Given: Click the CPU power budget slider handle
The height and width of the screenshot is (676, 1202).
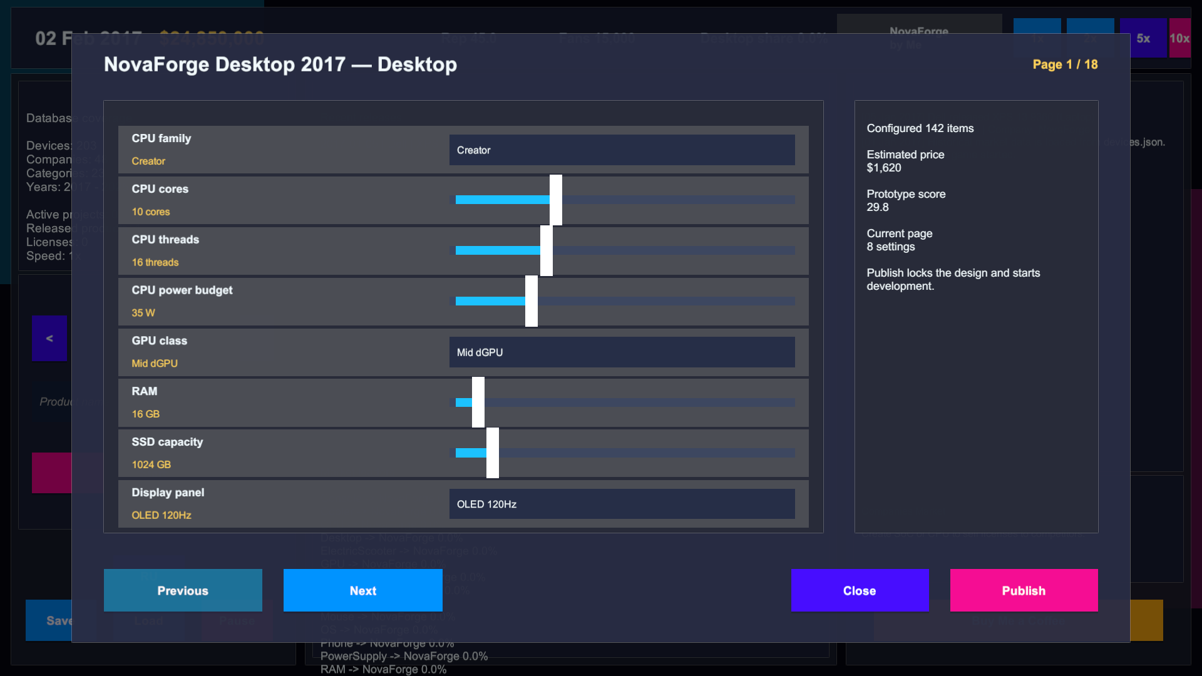Looking at the screenshot, I should [532, 301].
